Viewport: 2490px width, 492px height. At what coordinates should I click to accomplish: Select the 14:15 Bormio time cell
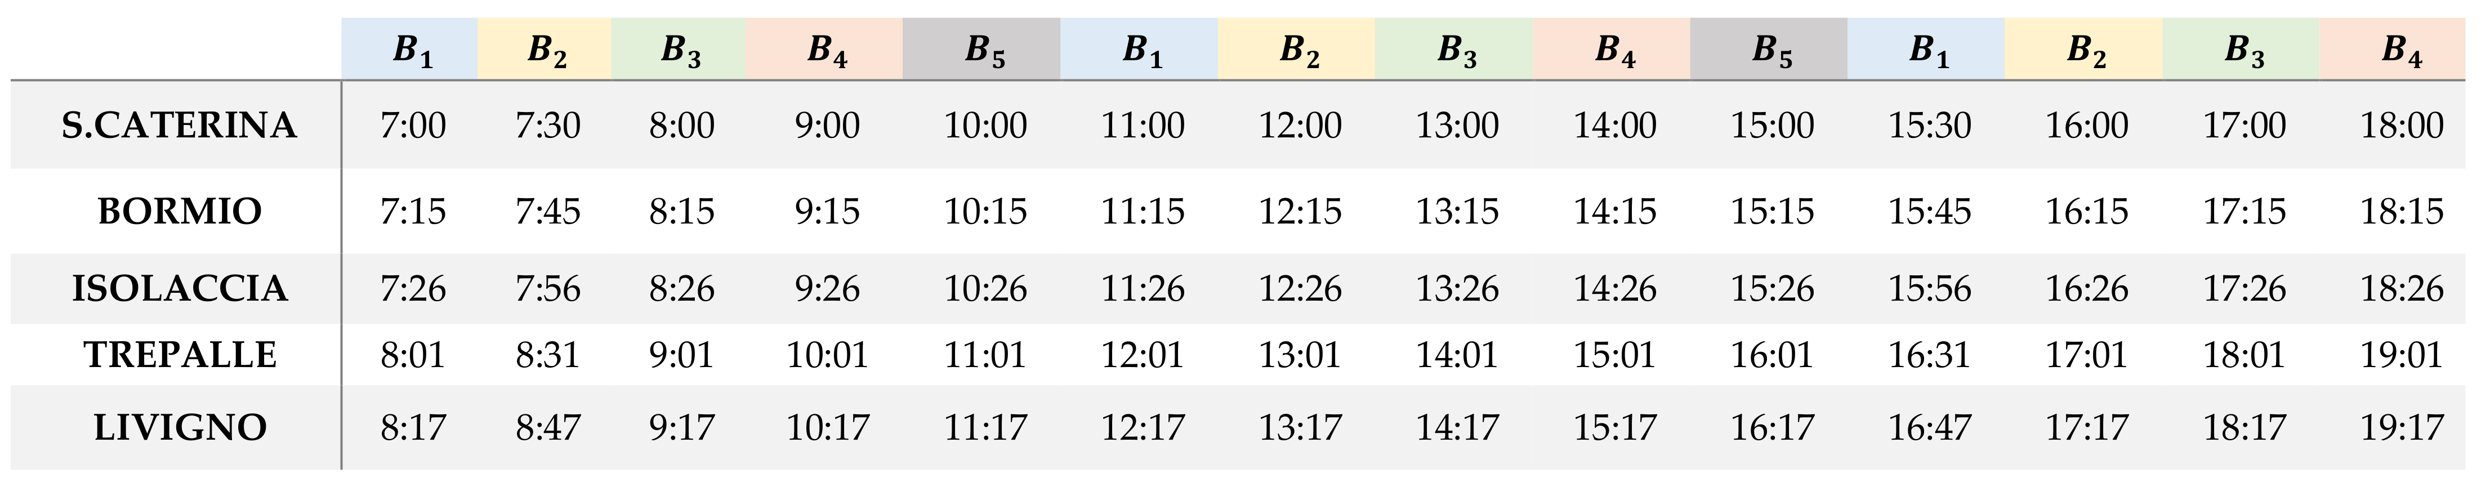[1614, 212]
